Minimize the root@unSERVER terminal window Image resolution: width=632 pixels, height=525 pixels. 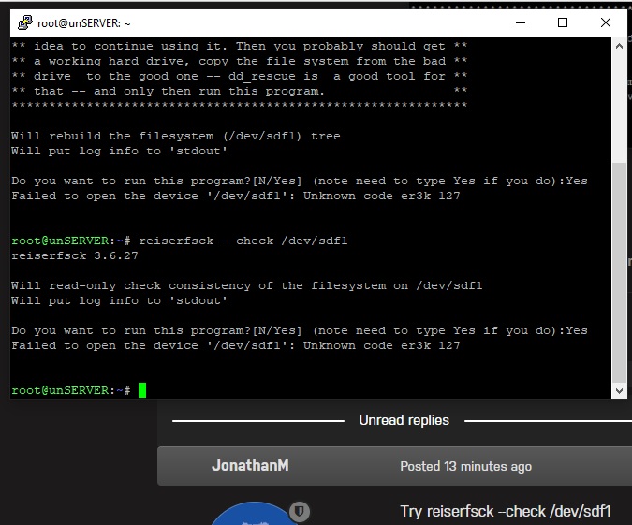pyautogui.click(x=521, y=23)
